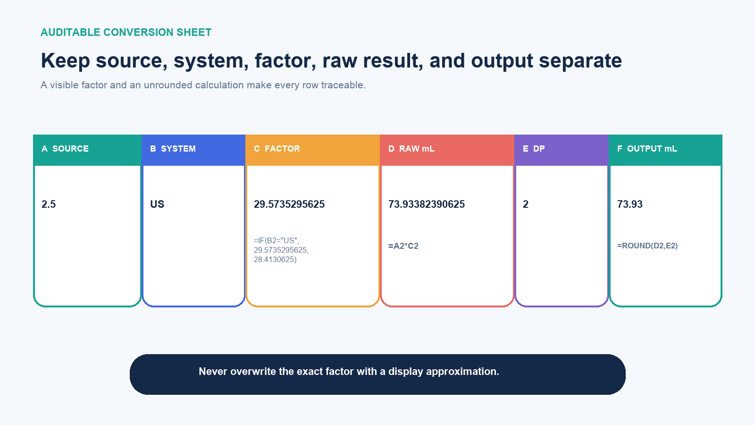
Task: Click the =IF(B2="US" formula text
Action: (x=281, y=250)
